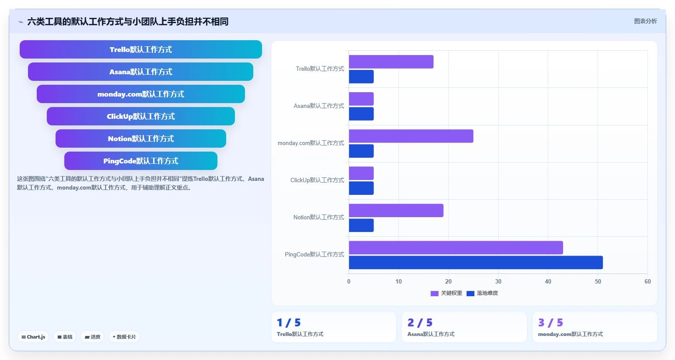
Task: Click the Chart.js tag chip
Action: click(33, 337)
